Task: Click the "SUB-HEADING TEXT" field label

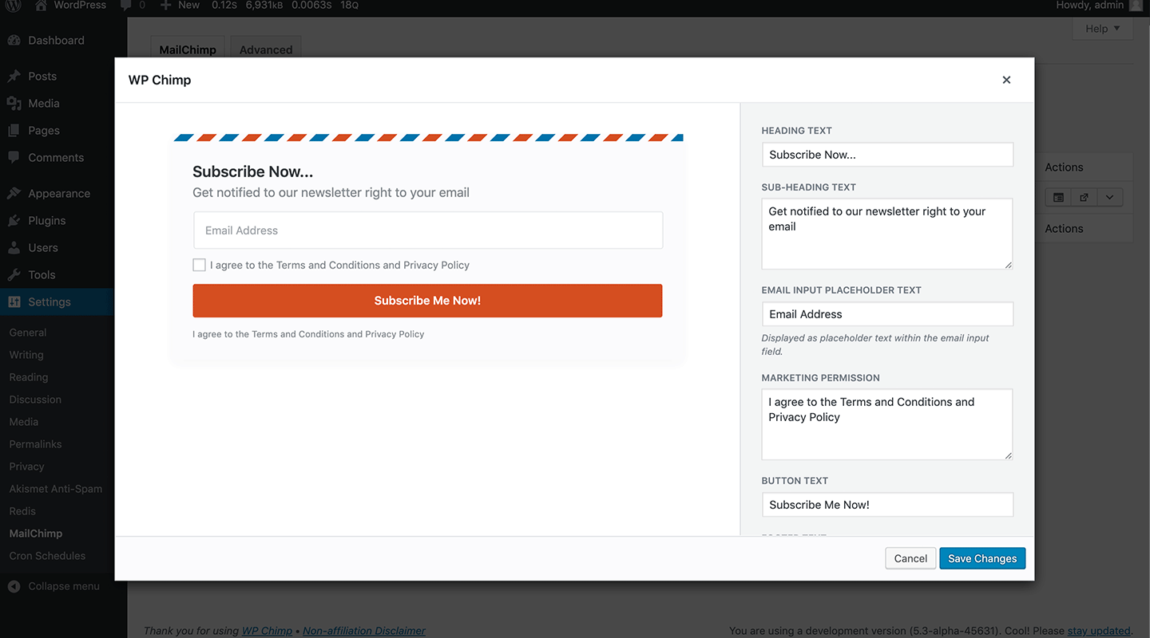Action: tap(809, 187)
